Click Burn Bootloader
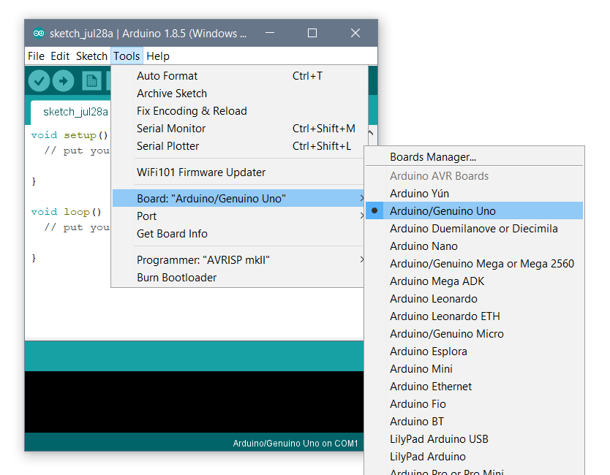 [176, 278]
